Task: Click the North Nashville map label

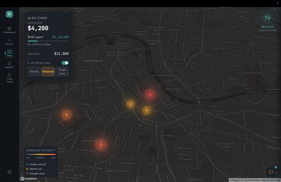Action: [x=94, y=61]
